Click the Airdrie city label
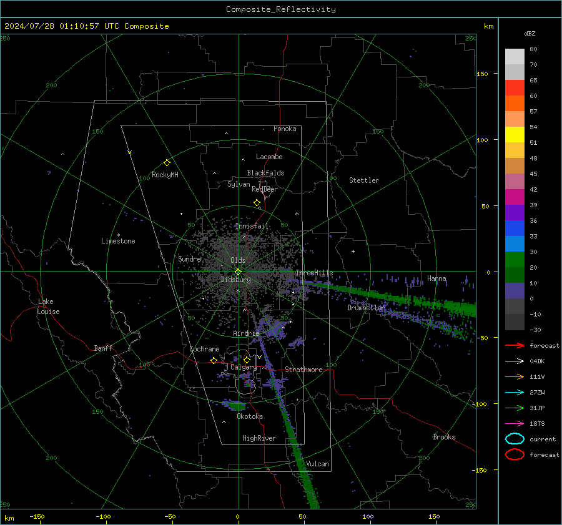The image size is (562, 525). click(x=246, y=333)
